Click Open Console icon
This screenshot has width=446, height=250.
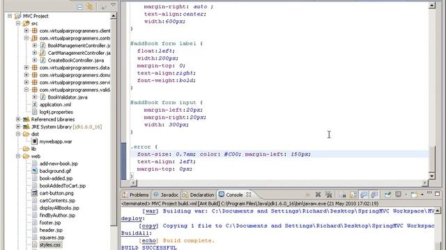[415, 194]
